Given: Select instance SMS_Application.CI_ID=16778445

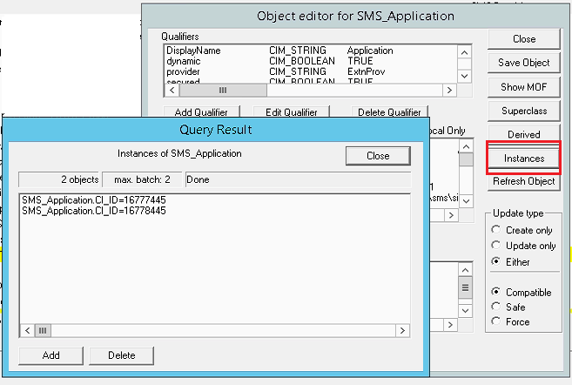Looking at the screenshot, I should [x=94, y=211].
